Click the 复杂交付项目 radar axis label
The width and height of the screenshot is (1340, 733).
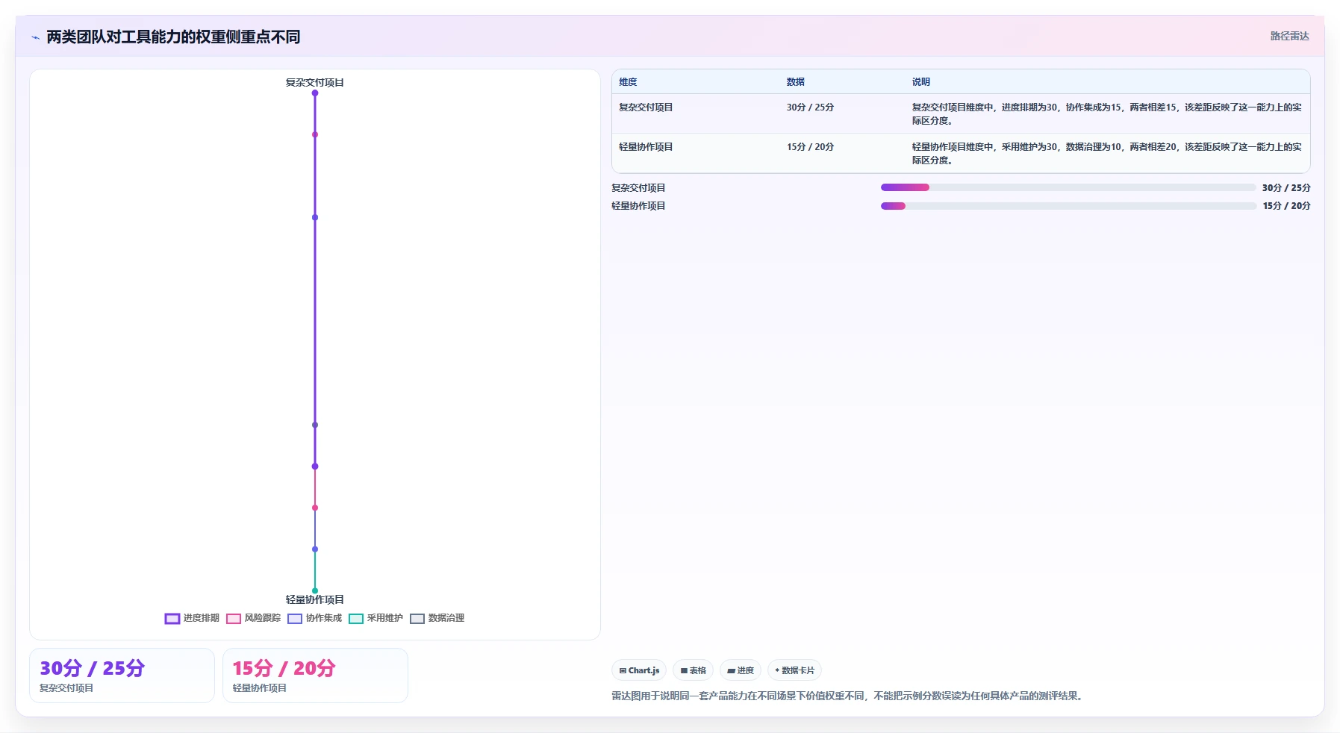pos(314,83)
